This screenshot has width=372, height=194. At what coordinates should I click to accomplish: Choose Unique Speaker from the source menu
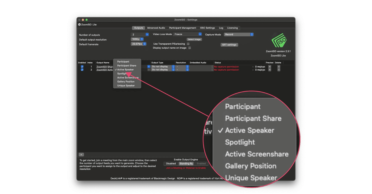point(126,85)
